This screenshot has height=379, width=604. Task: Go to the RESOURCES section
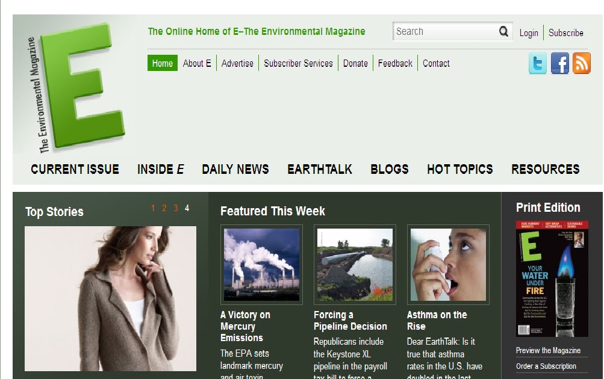(546, 169)
